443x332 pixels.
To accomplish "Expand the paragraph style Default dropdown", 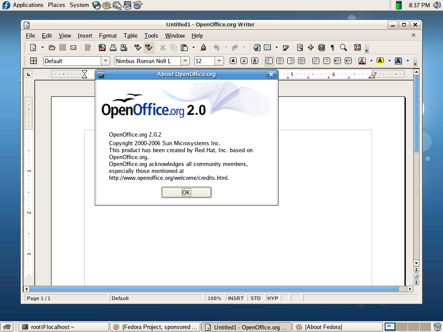I will pyautogui.click(x=106, y=61).
